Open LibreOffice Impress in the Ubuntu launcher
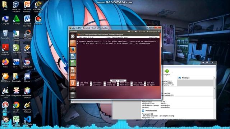Viewport: 230px width, 129px height. point(73,70)
